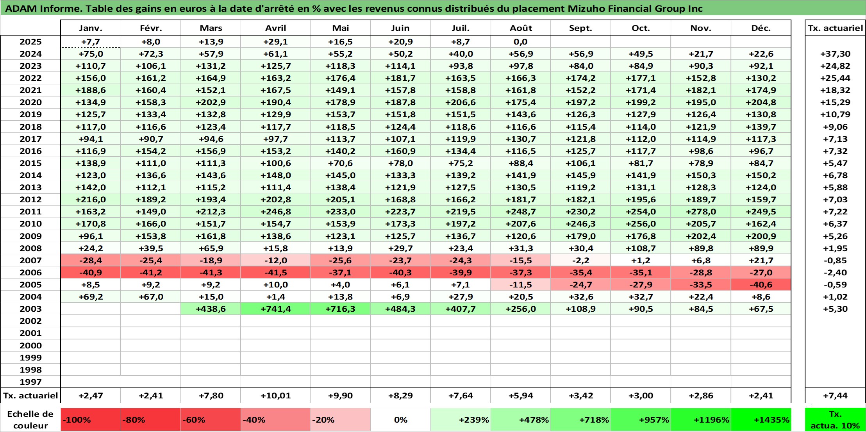Select cell +278,0 in 2011 November
The height and width of the screenshot is (432, 866).
[x=701, y=212]
